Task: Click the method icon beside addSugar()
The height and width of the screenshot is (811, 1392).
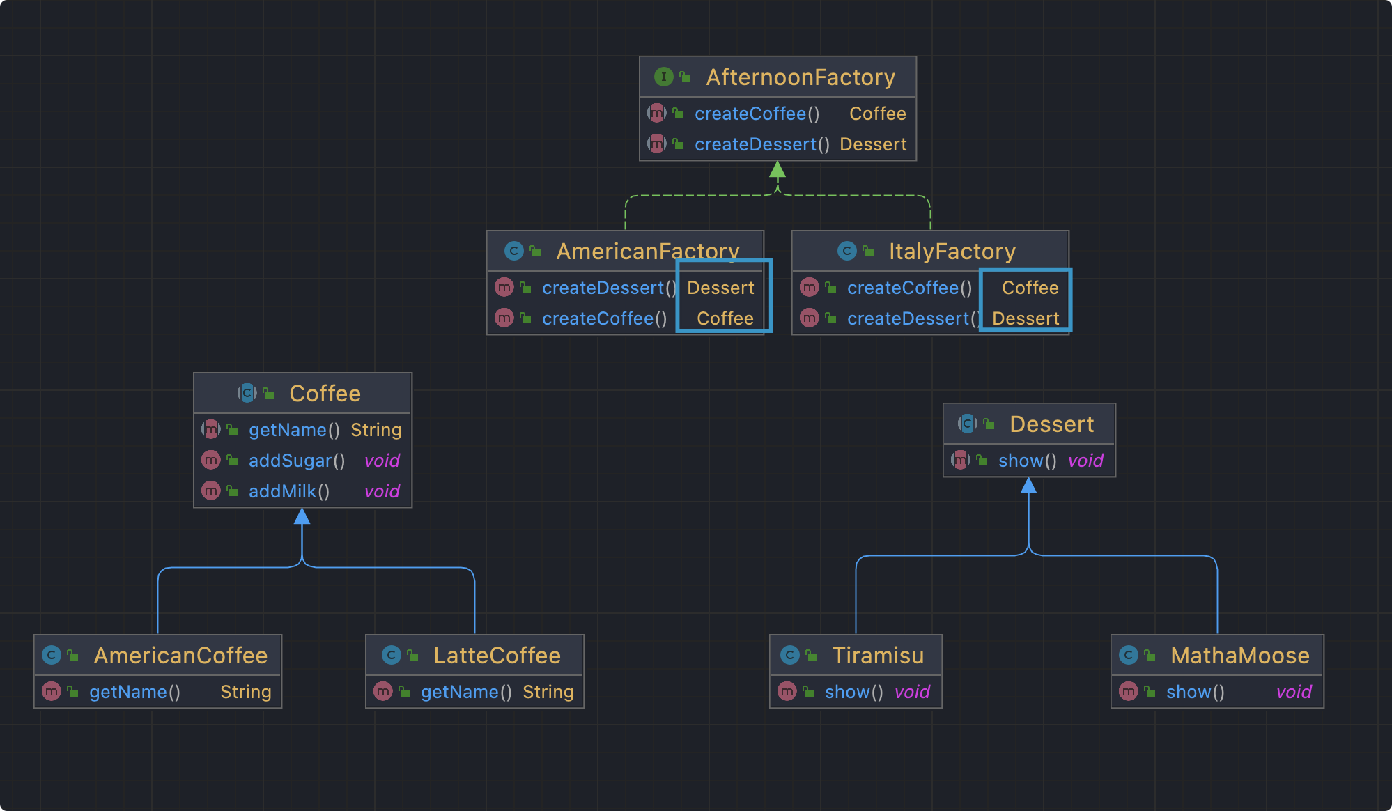Action: [x=210, y=460]
